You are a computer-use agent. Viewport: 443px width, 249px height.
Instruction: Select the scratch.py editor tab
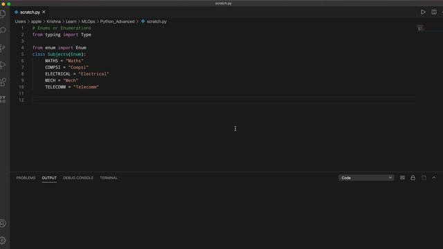click(x=30, y=12)
